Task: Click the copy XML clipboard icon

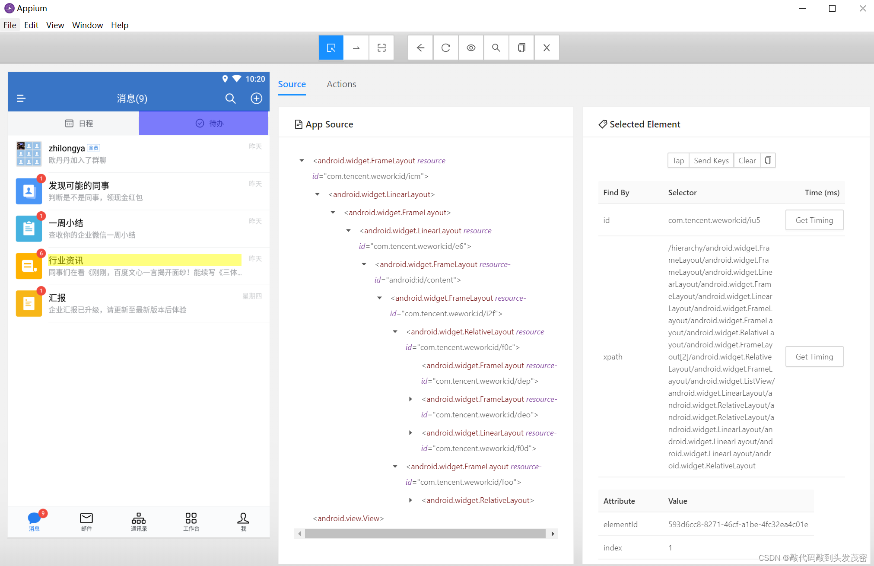Action: (x=521, y=48)
